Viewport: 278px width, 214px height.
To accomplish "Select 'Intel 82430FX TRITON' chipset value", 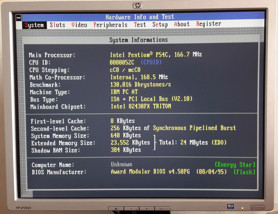I will click(x=141, y=106).
